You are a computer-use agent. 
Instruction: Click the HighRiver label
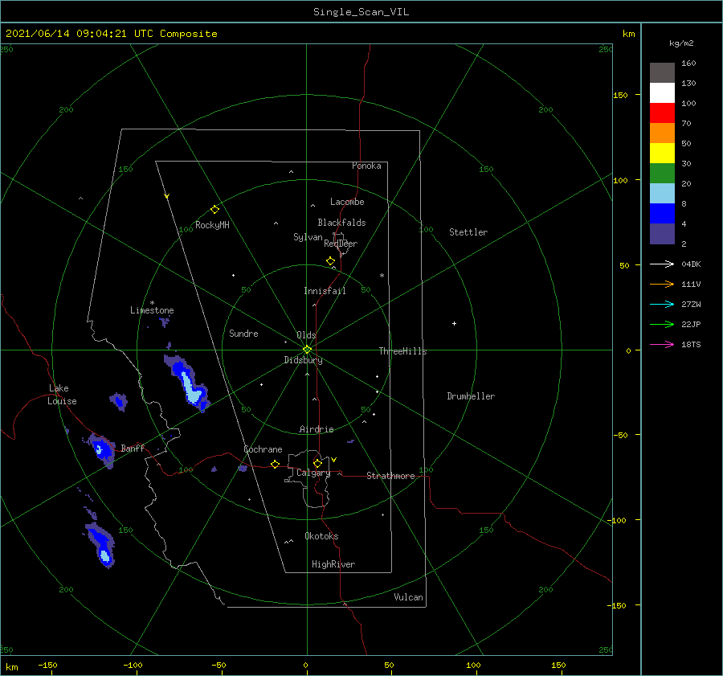(x=333, y=564)
